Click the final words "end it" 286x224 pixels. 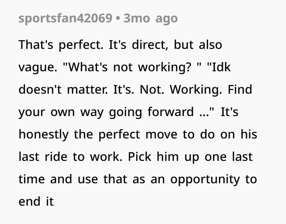36,202
